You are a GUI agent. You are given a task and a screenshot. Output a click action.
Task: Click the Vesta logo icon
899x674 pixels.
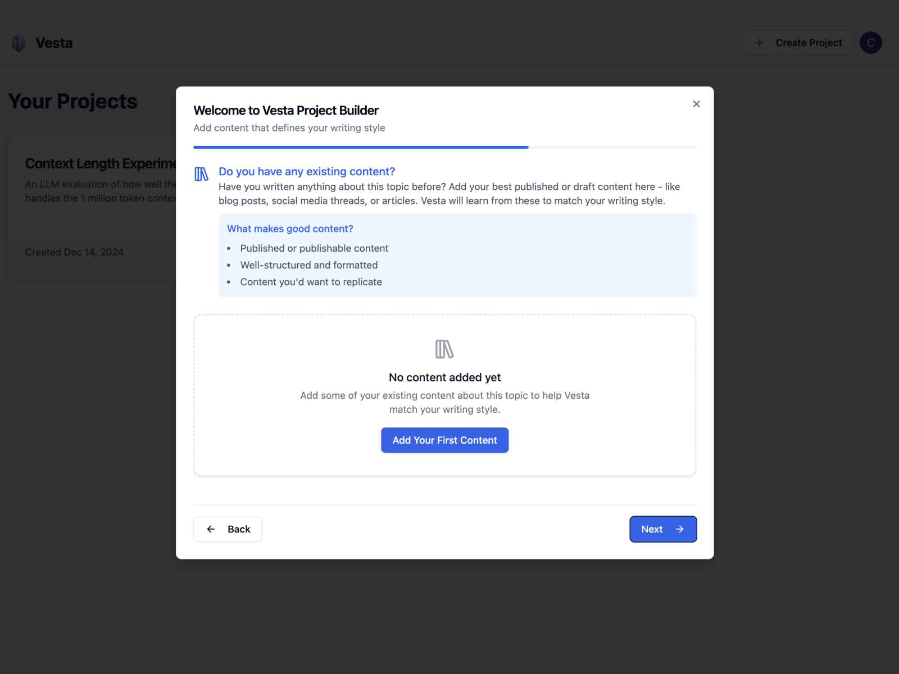19,43
